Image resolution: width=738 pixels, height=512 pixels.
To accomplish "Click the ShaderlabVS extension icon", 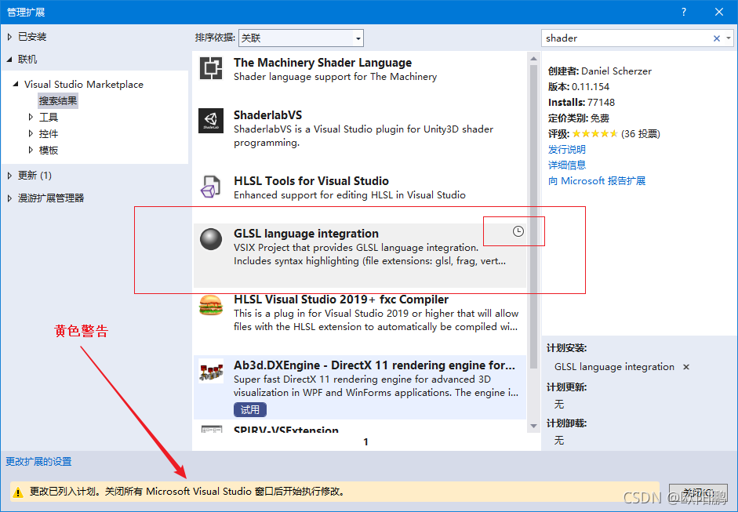I will click(x=211, y=121).
